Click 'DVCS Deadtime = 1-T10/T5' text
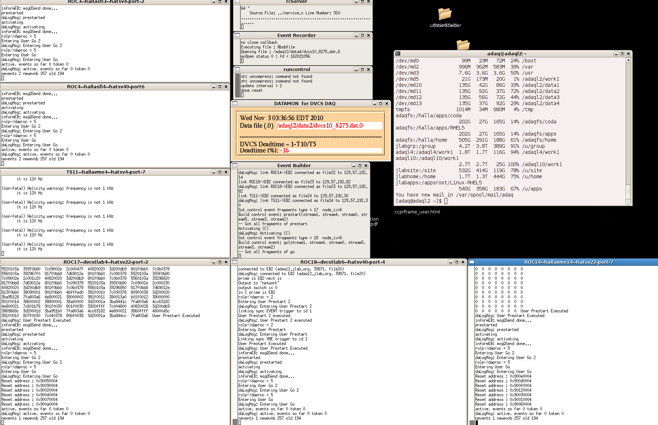The width and height of the screenshot is (658, 425). click(x=278, y=144)
